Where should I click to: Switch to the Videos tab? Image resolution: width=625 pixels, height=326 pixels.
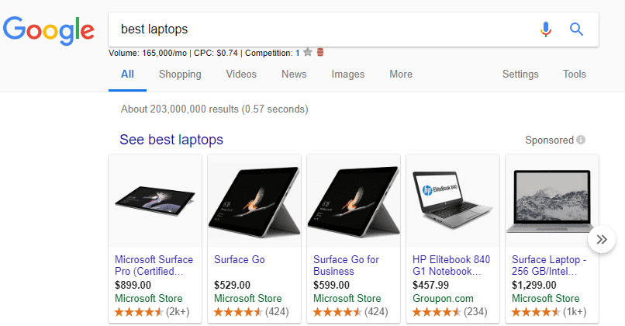[x=241, y=75]
